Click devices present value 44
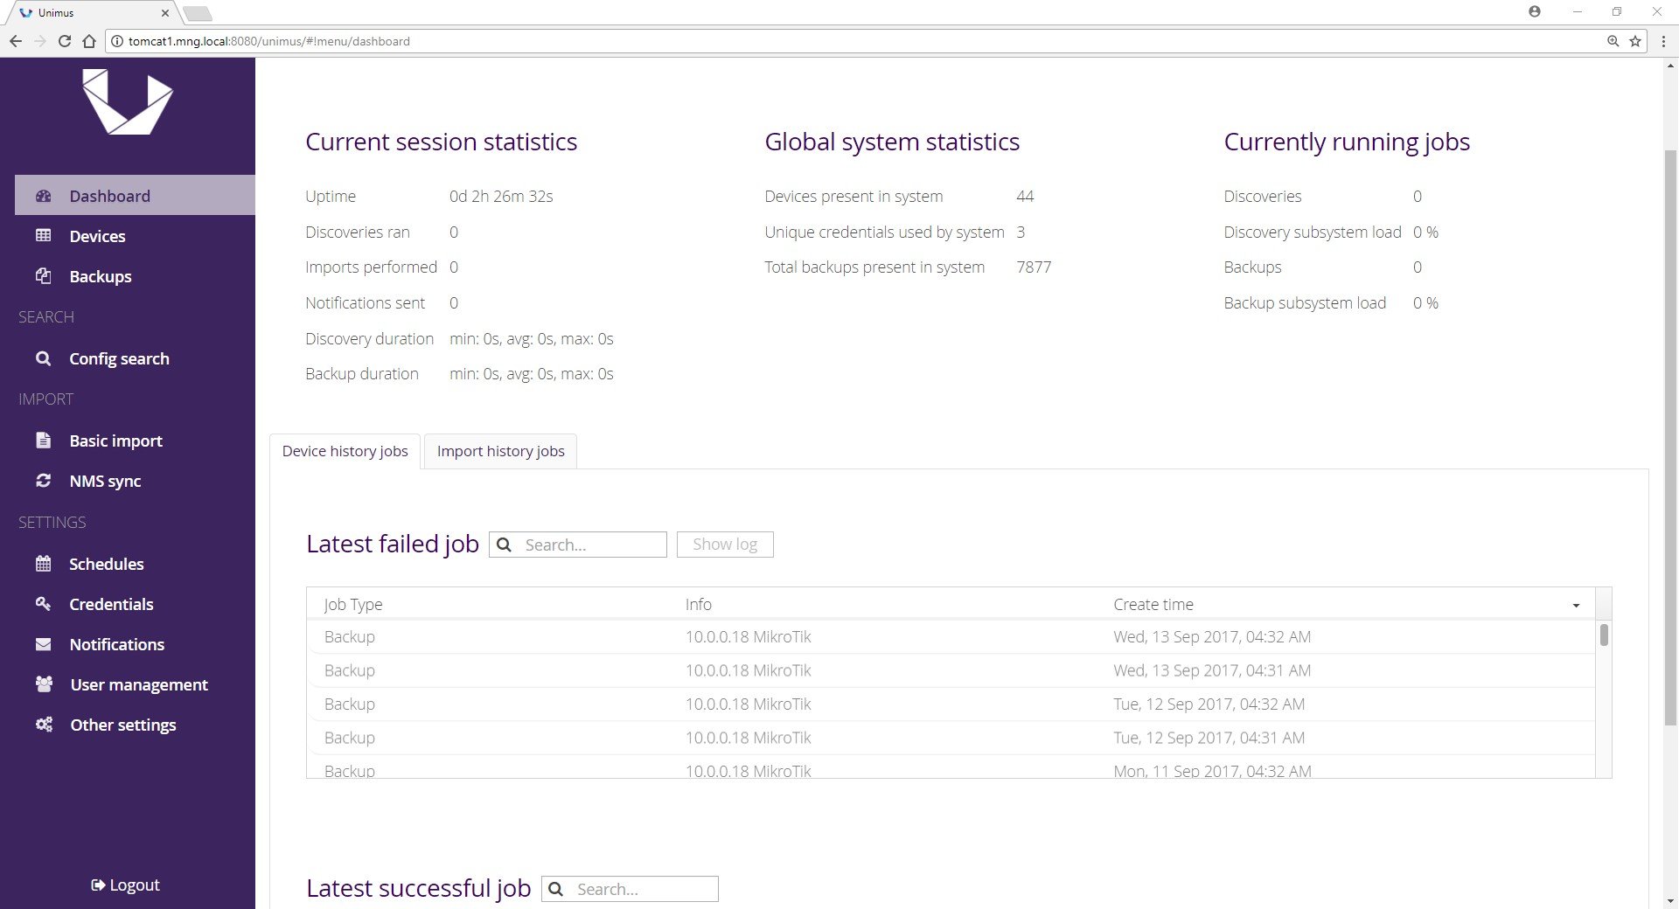 pos(1025,197)
